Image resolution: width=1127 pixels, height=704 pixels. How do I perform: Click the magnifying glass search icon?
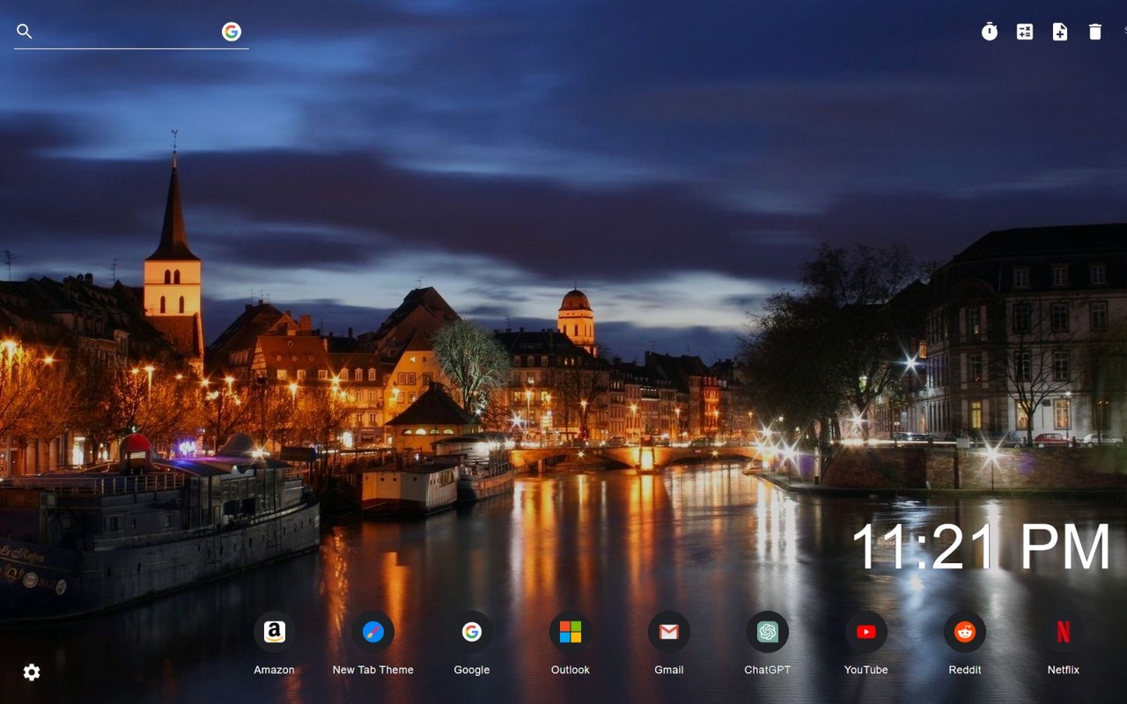(25, 32)
